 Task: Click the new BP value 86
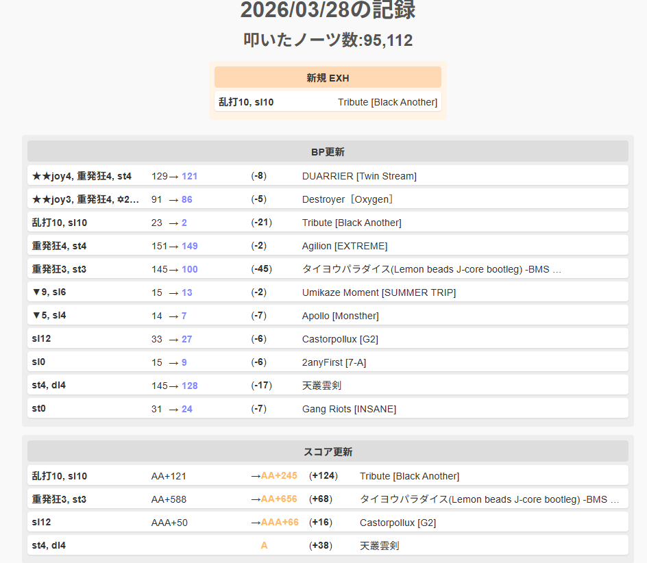coord(187,199)
